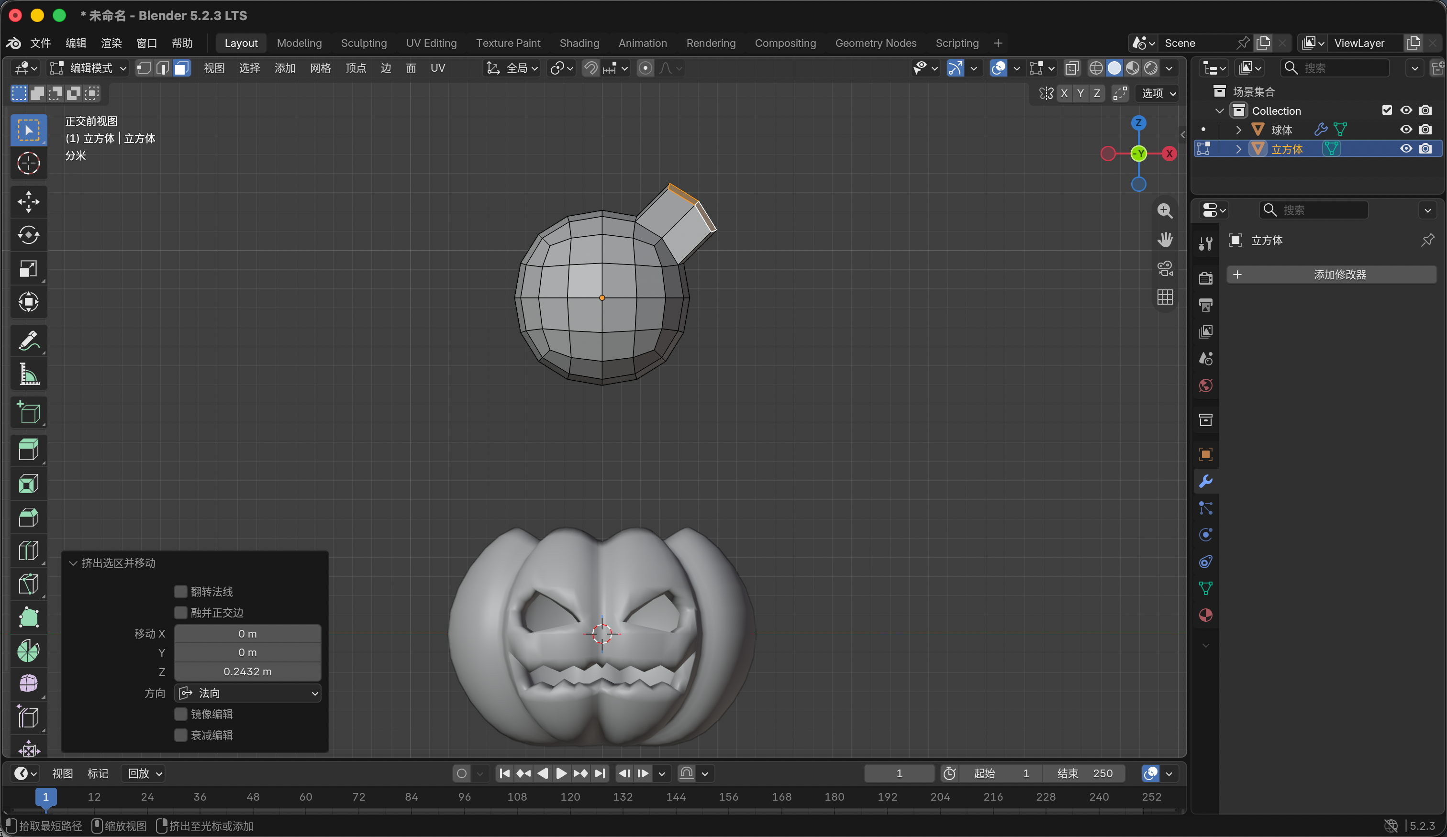The image size is (1447, 837).
Task: Choose the Bevel tool
Action: pyautogui.click(x=28, y=517)
